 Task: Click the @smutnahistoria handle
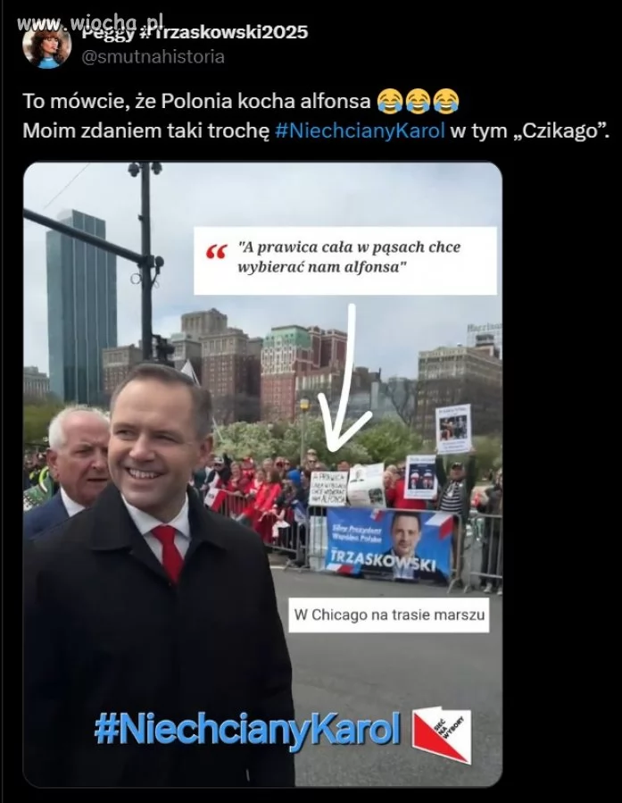(153, 56)
